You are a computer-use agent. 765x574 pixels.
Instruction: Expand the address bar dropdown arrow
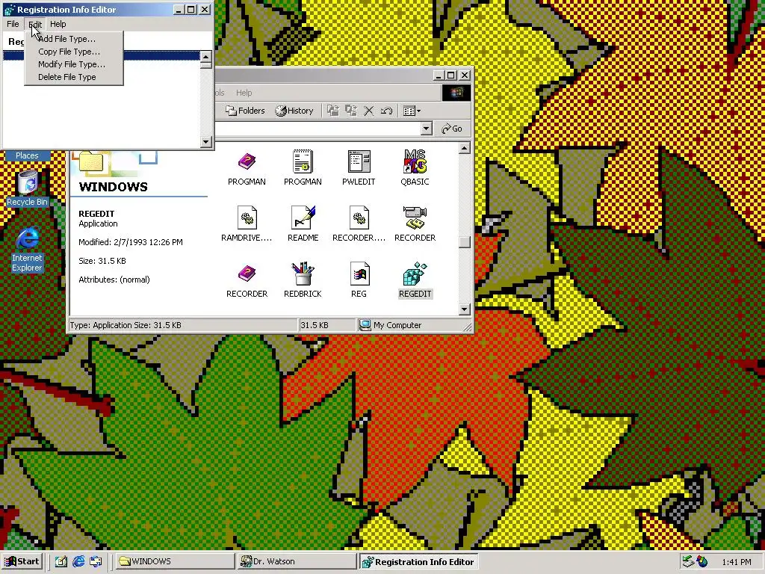[426, 129]
